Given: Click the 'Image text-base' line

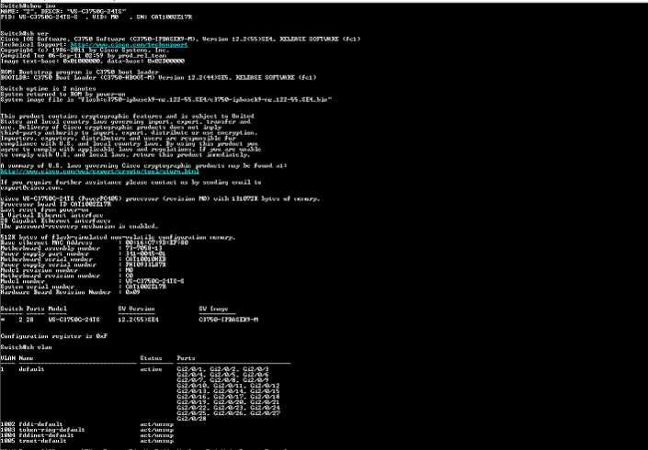Looking at the screenshot, I should pos(93,62).
